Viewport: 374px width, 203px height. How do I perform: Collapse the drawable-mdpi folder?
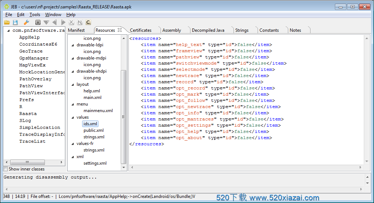tap(73, 58)
